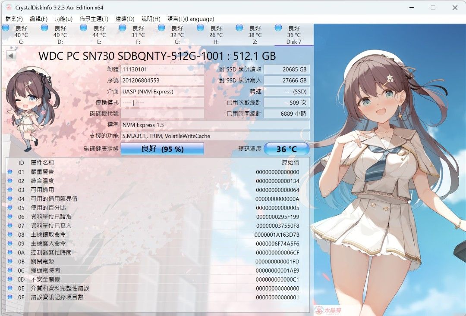Open the 檔案(F) menu

14,19
